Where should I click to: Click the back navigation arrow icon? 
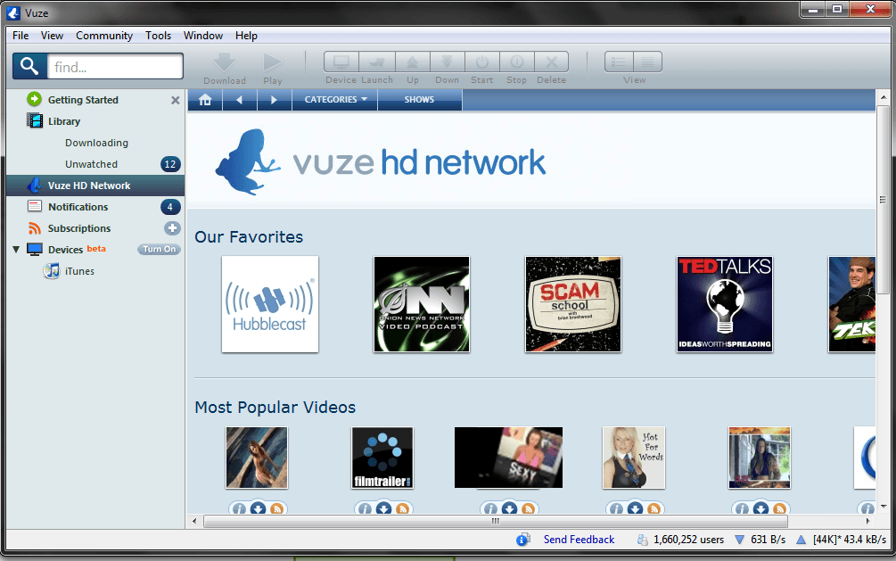239,100
